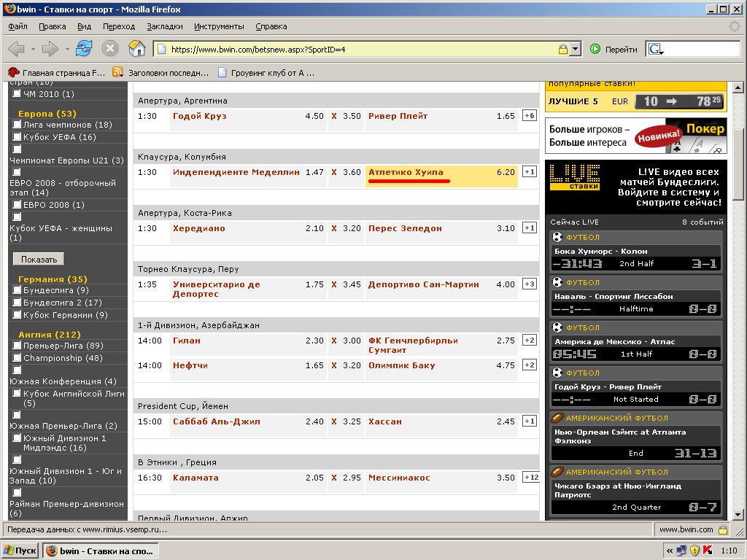
Task: Click the green Go icon beside address bar
Action: 595,50
